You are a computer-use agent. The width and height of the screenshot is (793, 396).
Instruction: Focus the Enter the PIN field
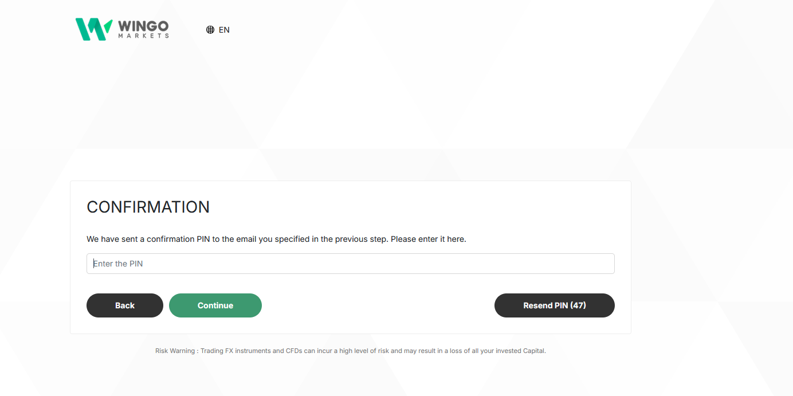(x=351, y=264)
